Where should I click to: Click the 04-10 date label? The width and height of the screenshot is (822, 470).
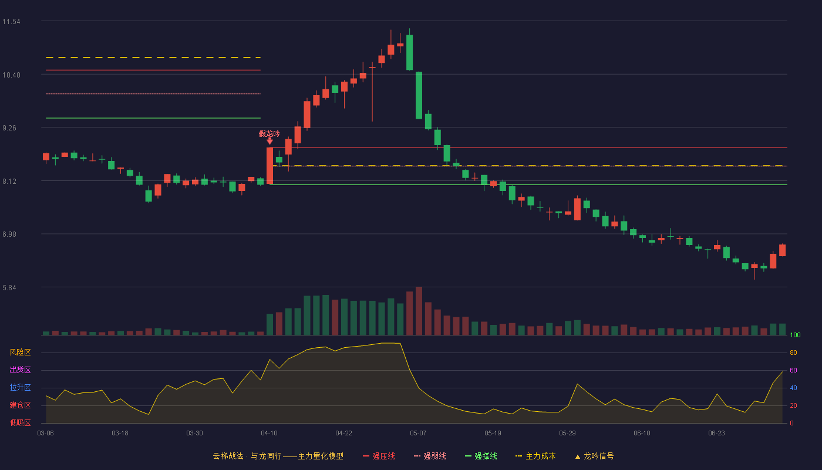(x=269, y=433)
